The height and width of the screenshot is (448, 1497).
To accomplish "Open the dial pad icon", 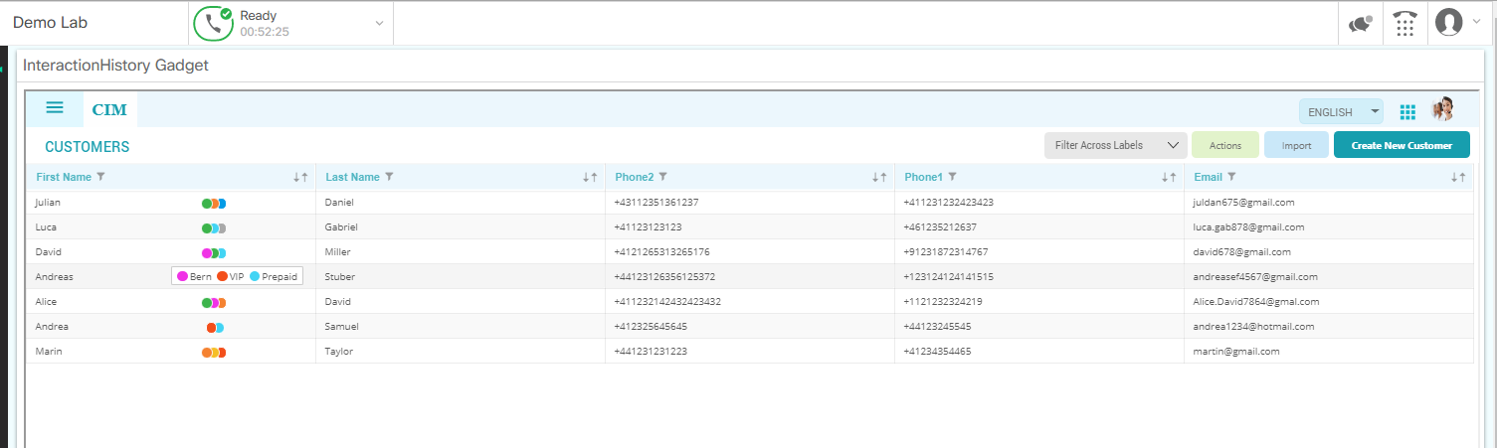I will (1404, 24).
